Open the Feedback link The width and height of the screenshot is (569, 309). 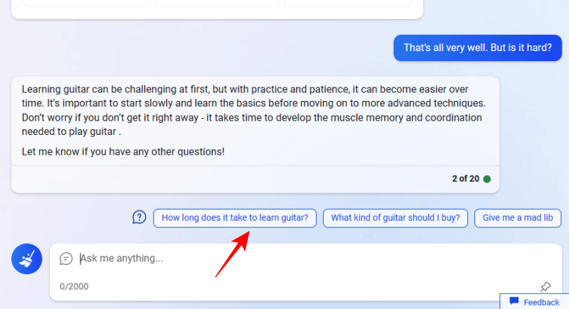coord(541,302)
